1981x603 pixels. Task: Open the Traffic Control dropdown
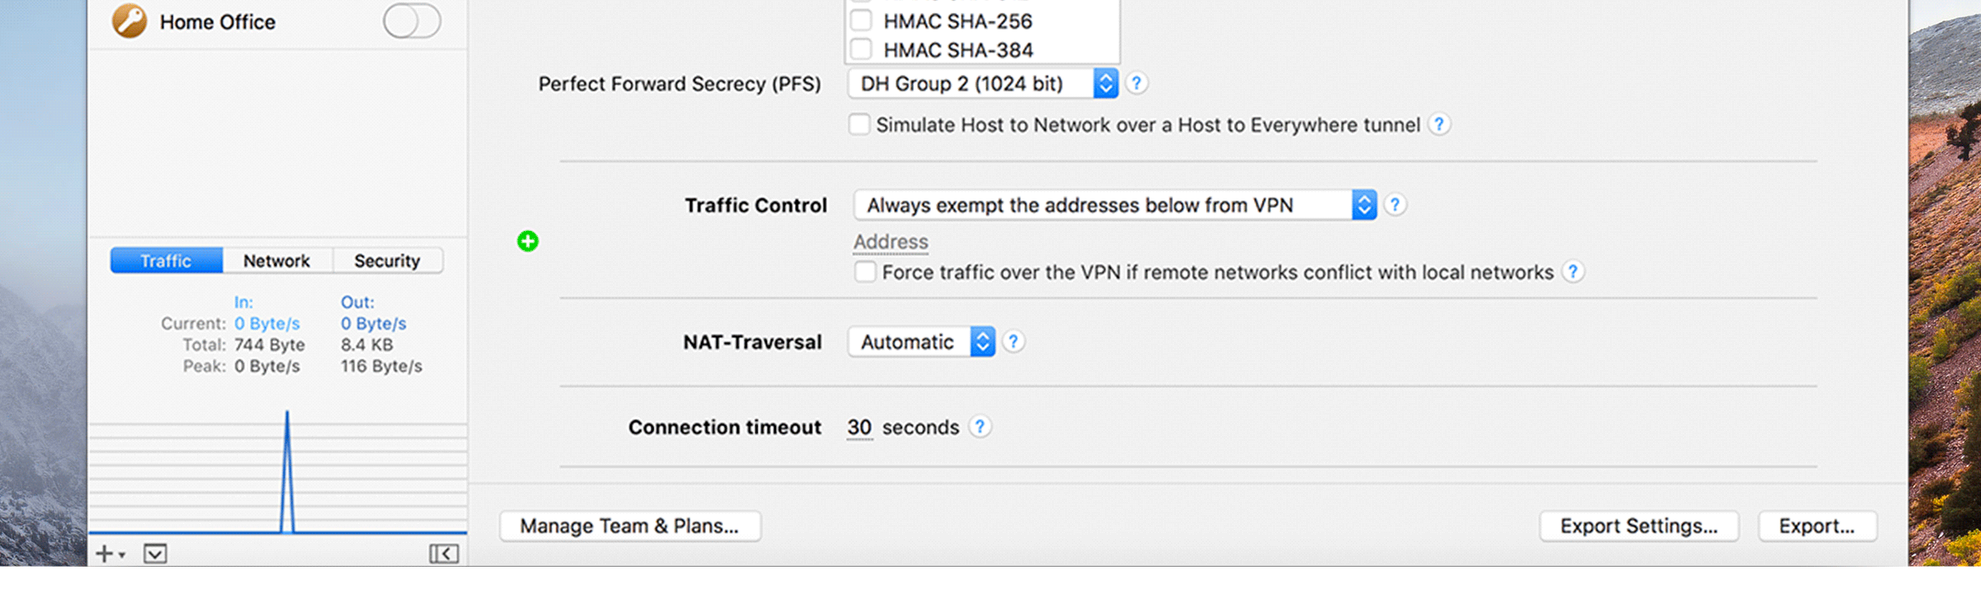1114,205
